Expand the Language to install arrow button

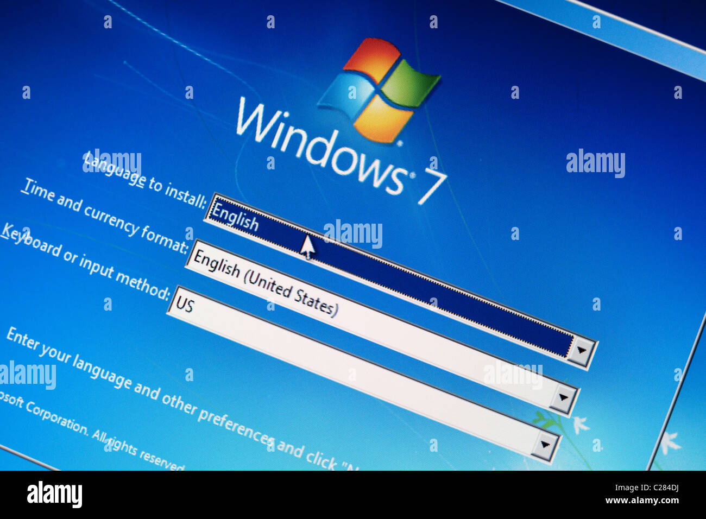pos(581,352)
